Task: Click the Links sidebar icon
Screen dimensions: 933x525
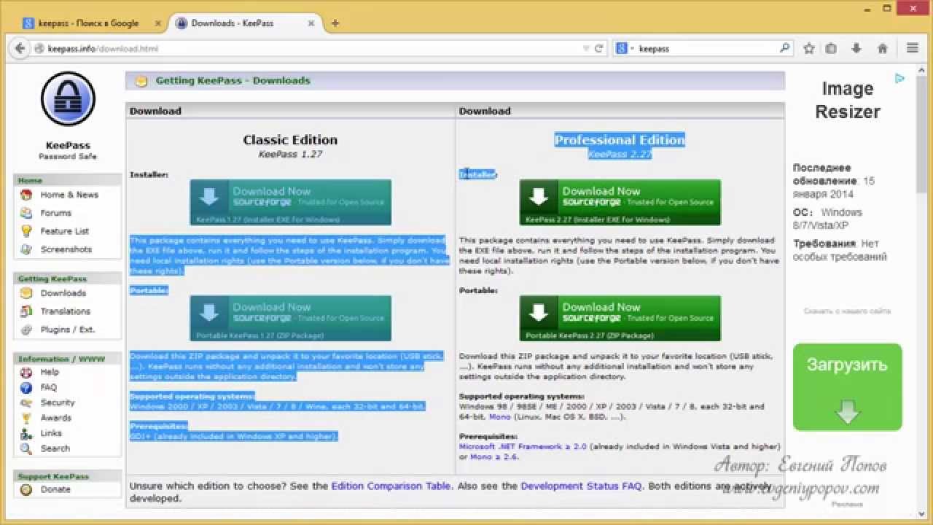Action: (26, 433)
